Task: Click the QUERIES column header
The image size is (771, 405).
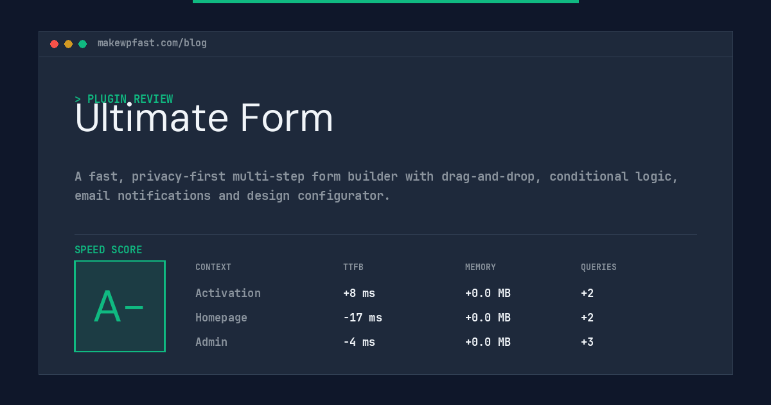Action: (599, 267)
